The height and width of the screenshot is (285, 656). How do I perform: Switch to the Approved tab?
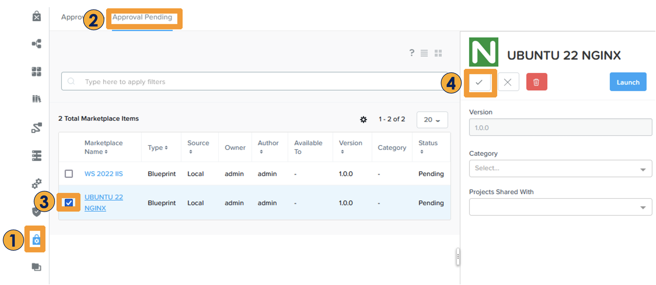[x=72, y=17]
